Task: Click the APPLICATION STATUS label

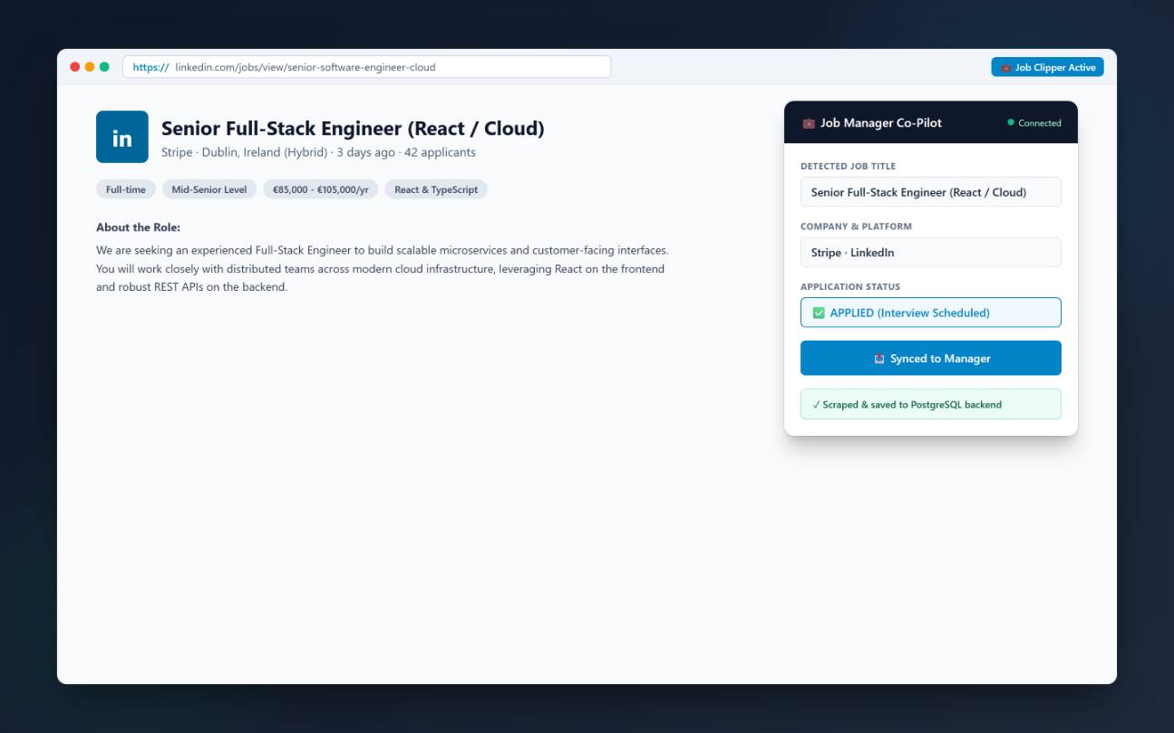Action: 850,287
